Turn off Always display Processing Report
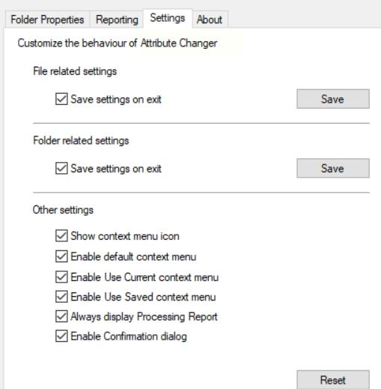 coord(61,316)
